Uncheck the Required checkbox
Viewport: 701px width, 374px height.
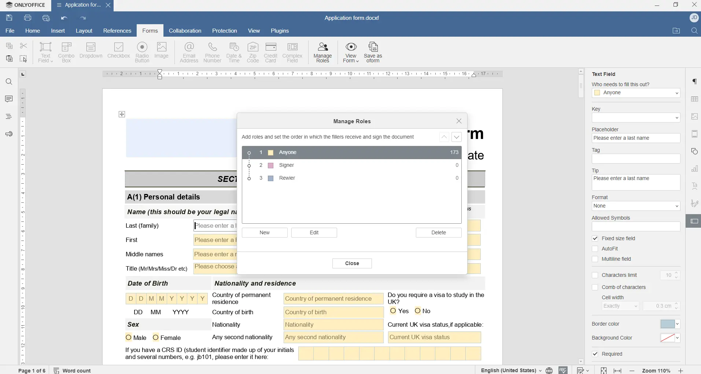pos(595,354)
